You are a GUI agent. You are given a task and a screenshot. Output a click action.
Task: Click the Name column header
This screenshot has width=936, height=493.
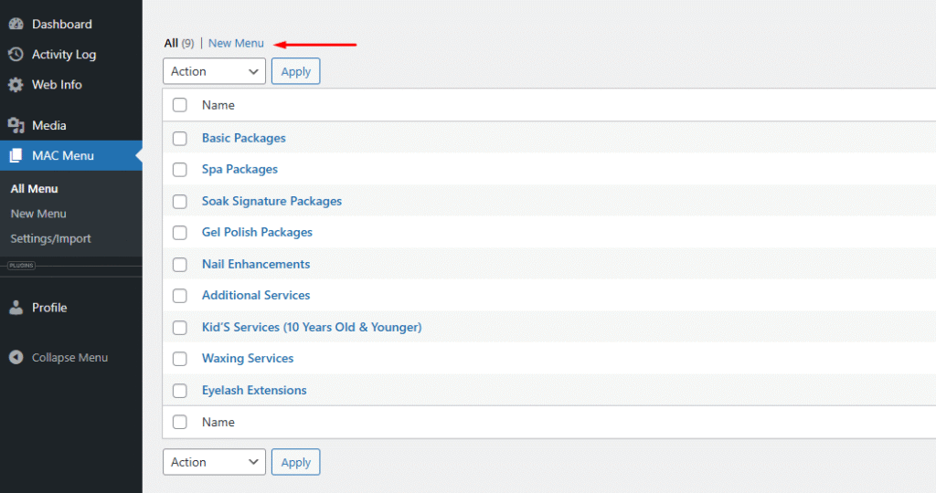point(218,105)
